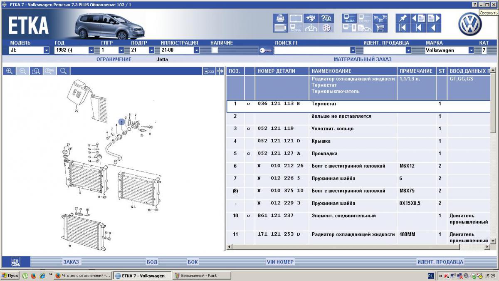Click the ПРИМЕЧАНИЕ column header
This screenshot has height=281, width=499.
[416, 71]
